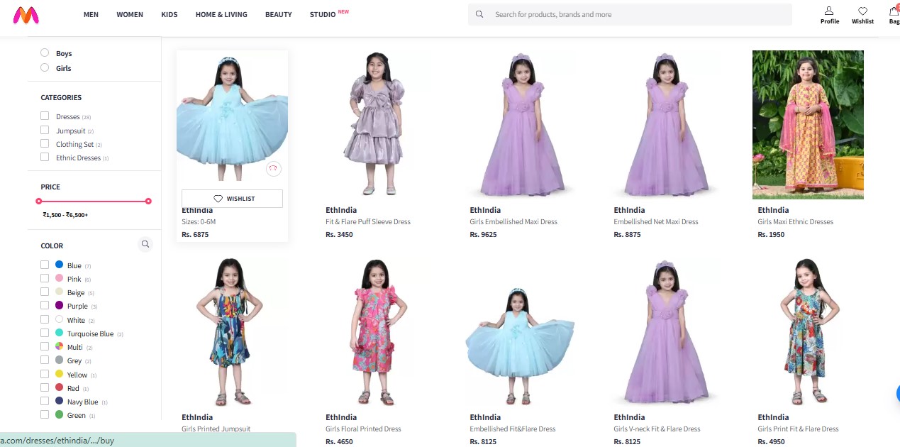900x447 pixels.
Task: Click the right price slider handle
Action: point(148,202)
